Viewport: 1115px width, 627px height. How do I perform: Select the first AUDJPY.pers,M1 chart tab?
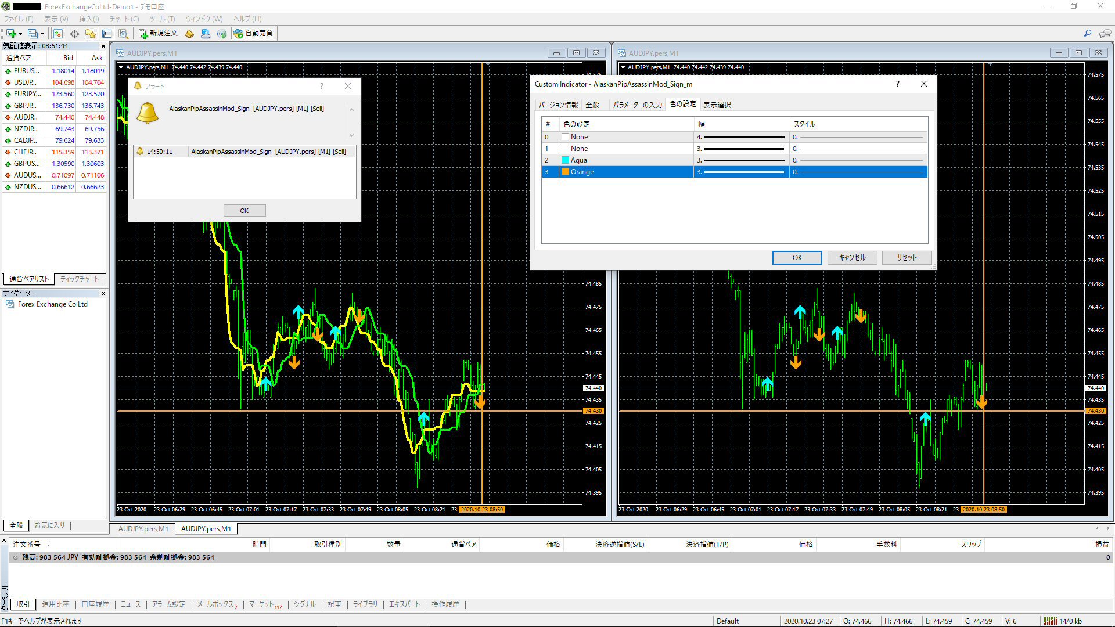[x=143, y=529]
